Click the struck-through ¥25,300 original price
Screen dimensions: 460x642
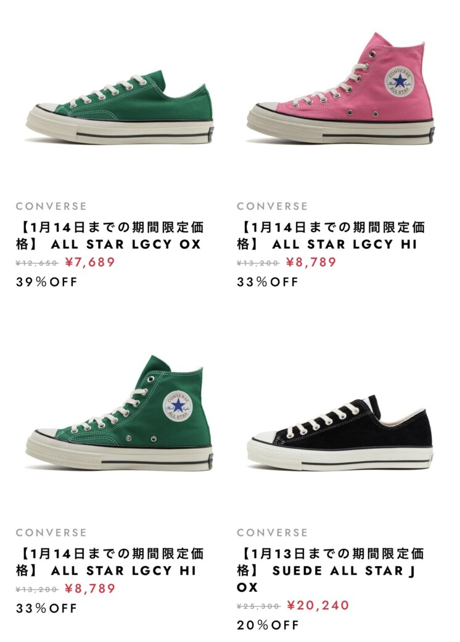[x=258, y=606]
